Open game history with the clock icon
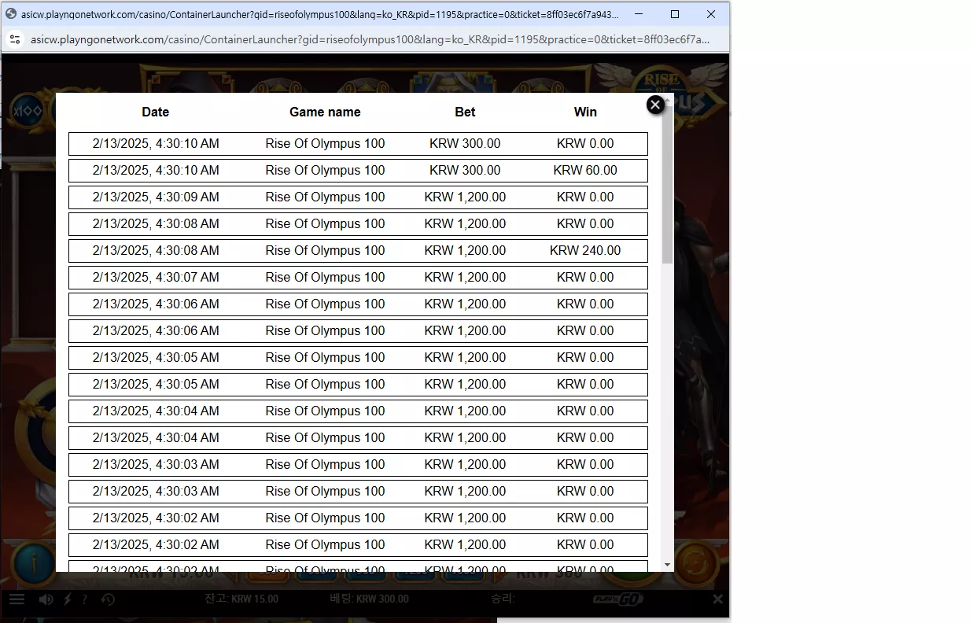Image resolution: width=973 pixels, height=623 pixels. tap(108, 599)
